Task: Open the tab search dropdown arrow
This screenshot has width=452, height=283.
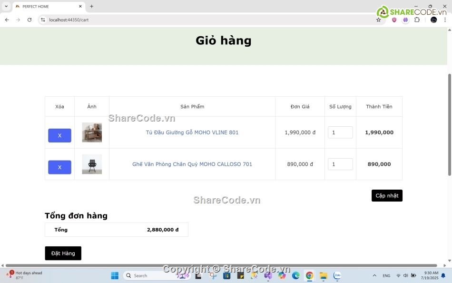Action: (x=6, y=6)
